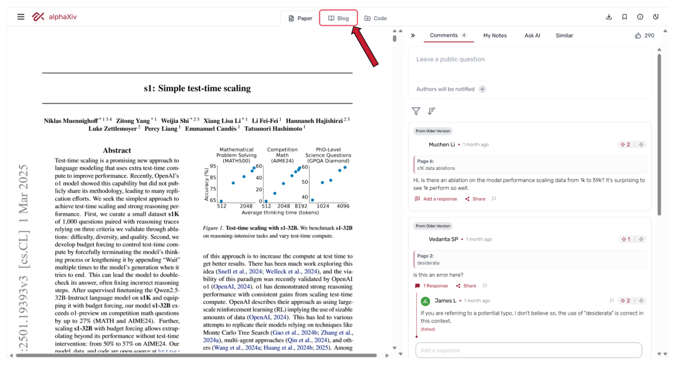Upvote James L's reply

(625, 300)
